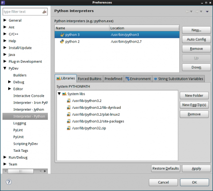Expand the Help category

pyautogui.click(x=5, y=41)
